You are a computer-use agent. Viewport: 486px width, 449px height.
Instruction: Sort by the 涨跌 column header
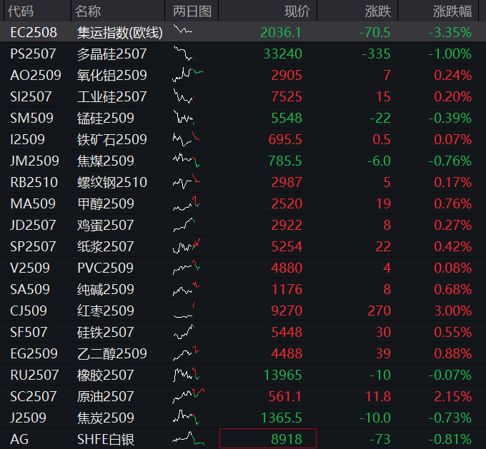click(377, 11)
